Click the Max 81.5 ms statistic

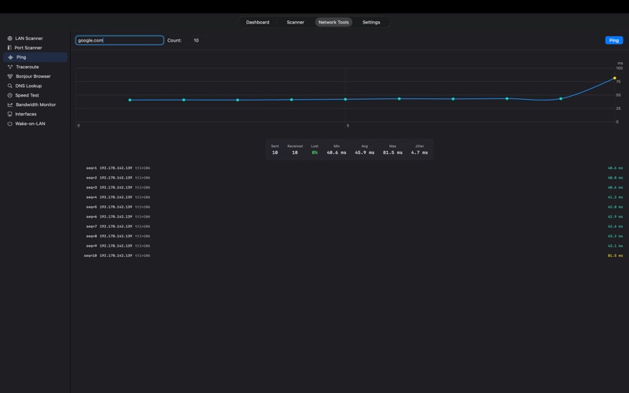click(392, 152)
